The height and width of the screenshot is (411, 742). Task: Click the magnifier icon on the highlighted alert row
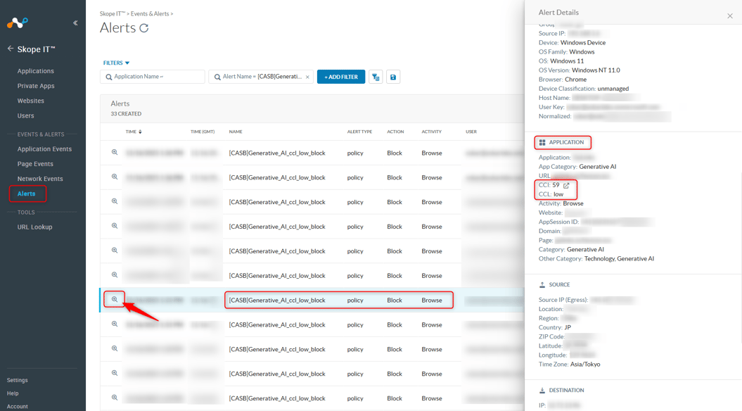coord(115,300)
